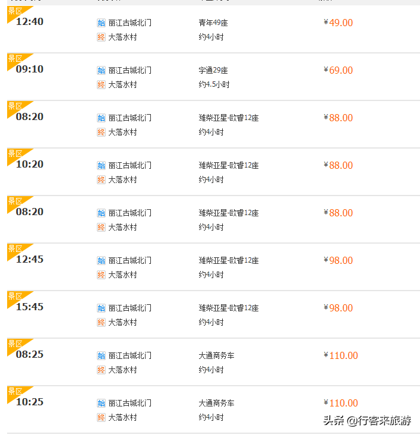This screenshot has height=435, width=420.
Task: Click the orange 终 icon in 09:10 row
Action: point(101,84)
